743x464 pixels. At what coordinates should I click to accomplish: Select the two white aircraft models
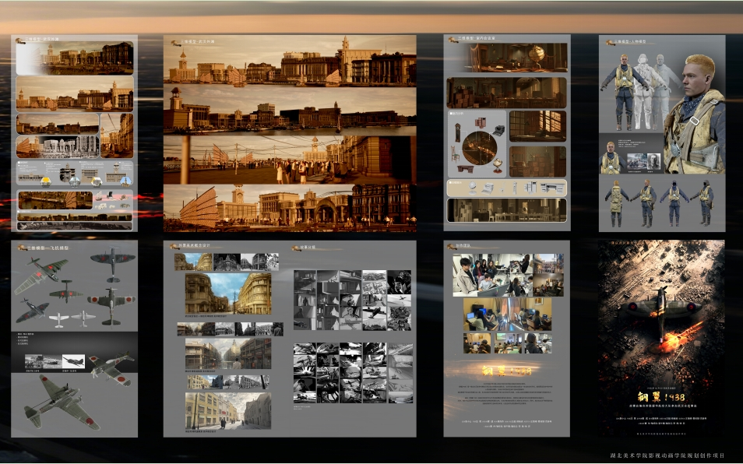(x=72, y=318)
